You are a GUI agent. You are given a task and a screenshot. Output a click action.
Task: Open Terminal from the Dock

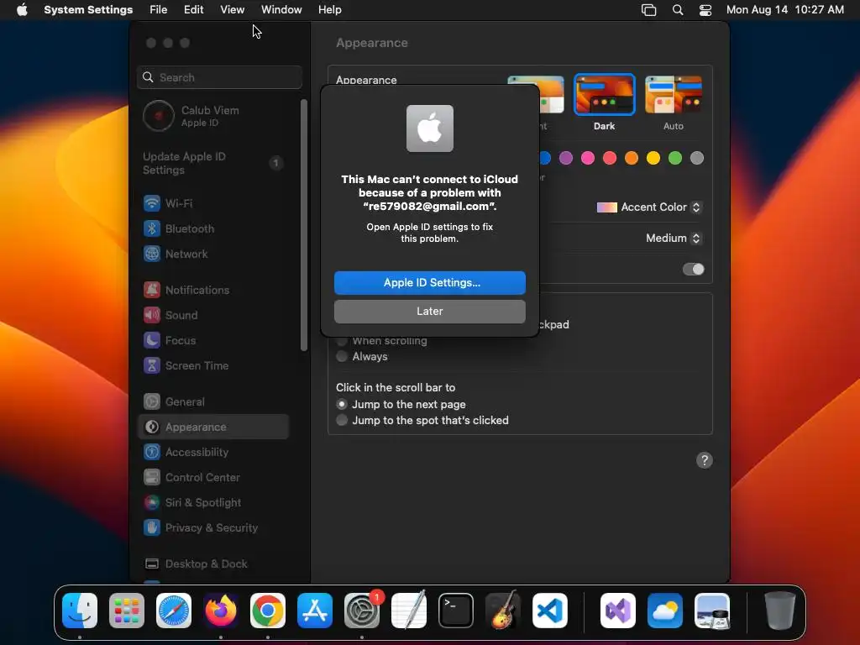coord(456,611)
